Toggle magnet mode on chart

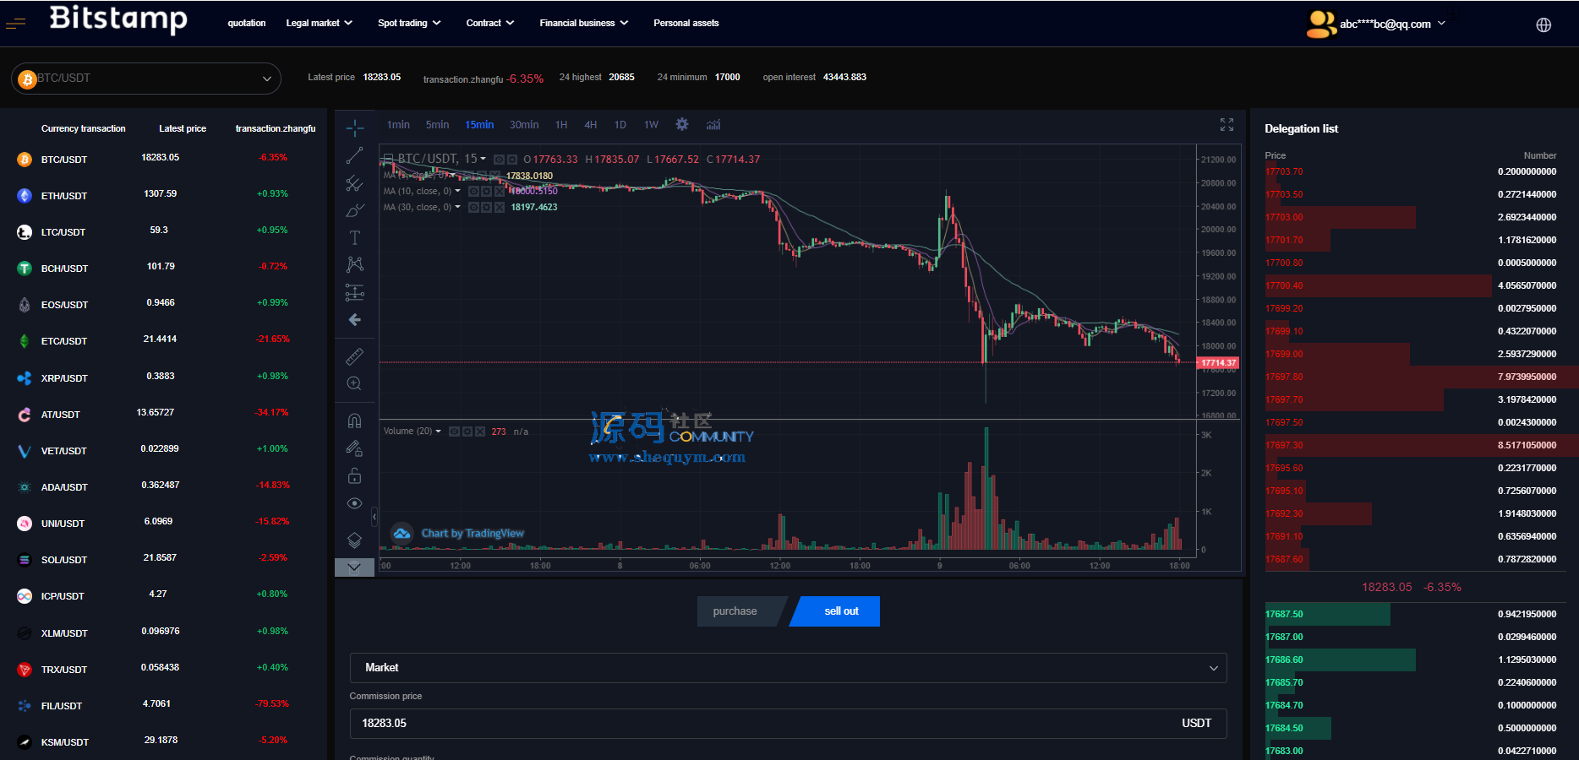click(x=355, y=421)
